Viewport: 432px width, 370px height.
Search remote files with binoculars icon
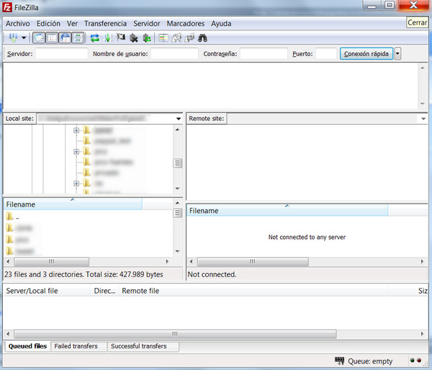click(202, 37)
